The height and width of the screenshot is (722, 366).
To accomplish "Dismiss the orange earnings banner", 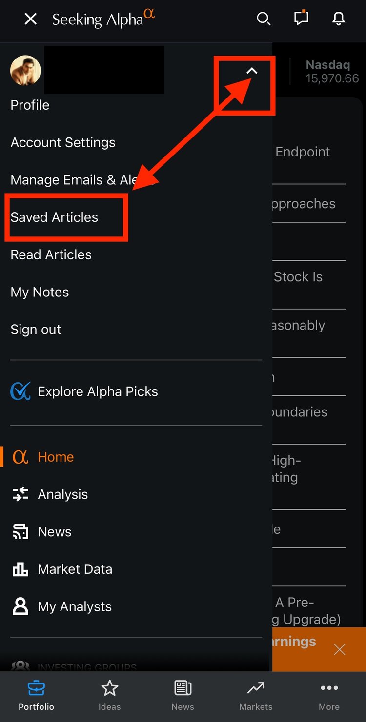I will (x=340, y=649).
